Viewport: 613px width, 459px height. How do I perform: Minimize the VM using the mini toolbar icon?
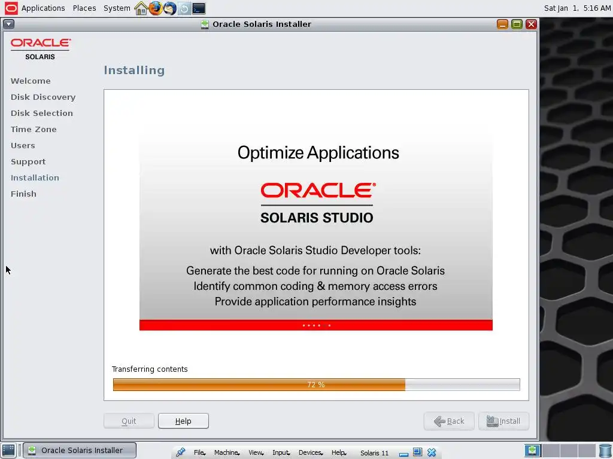click(x=404, y=454)
